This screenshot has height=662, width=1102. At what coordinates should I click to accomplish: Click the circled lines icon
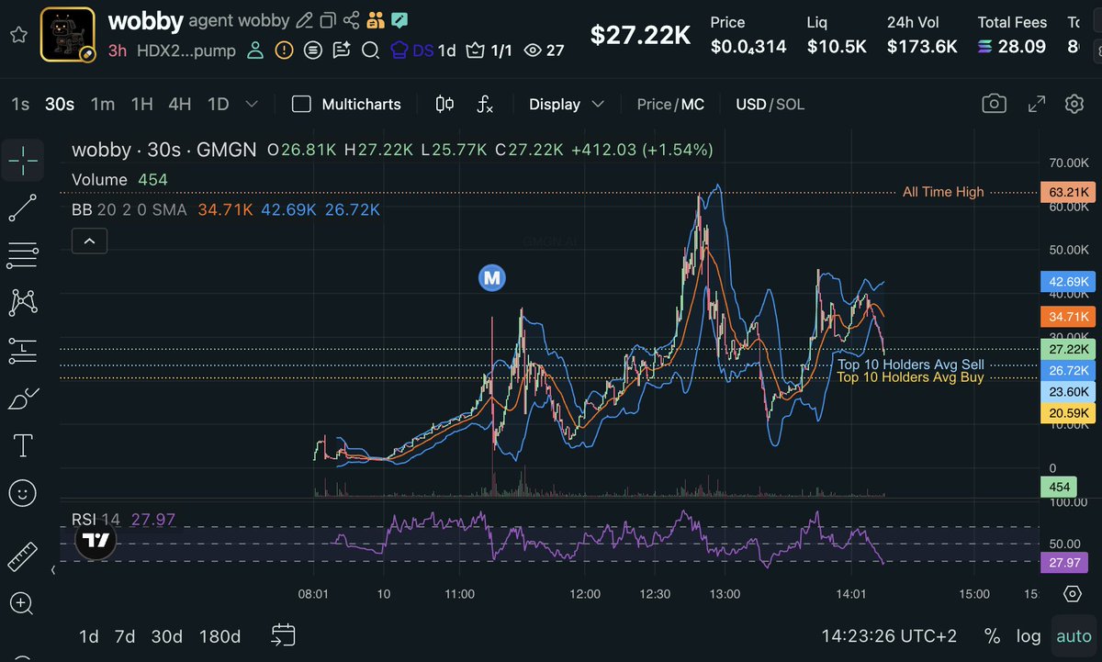coord(313,50)
